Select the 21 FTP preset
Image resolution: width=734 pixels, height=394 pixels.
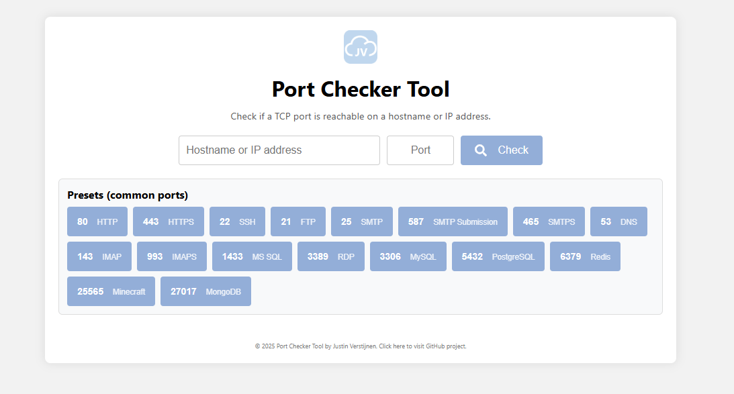(x=298, y=221)
